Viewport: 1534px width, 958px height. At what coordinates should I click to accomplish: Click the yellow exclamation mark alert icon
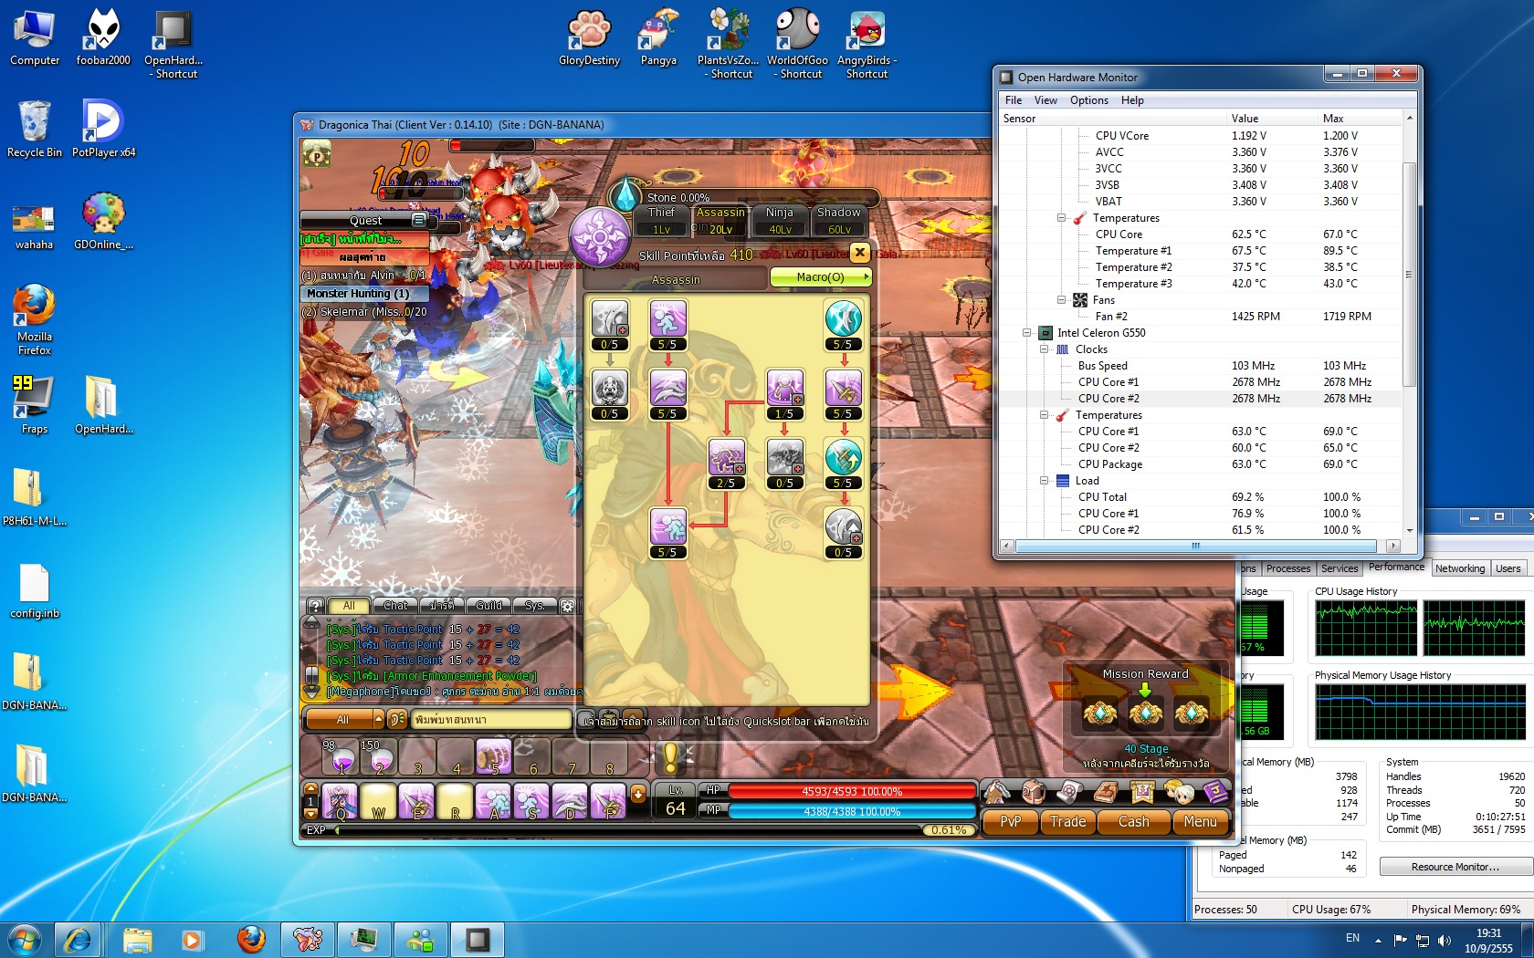coord(670,756)
